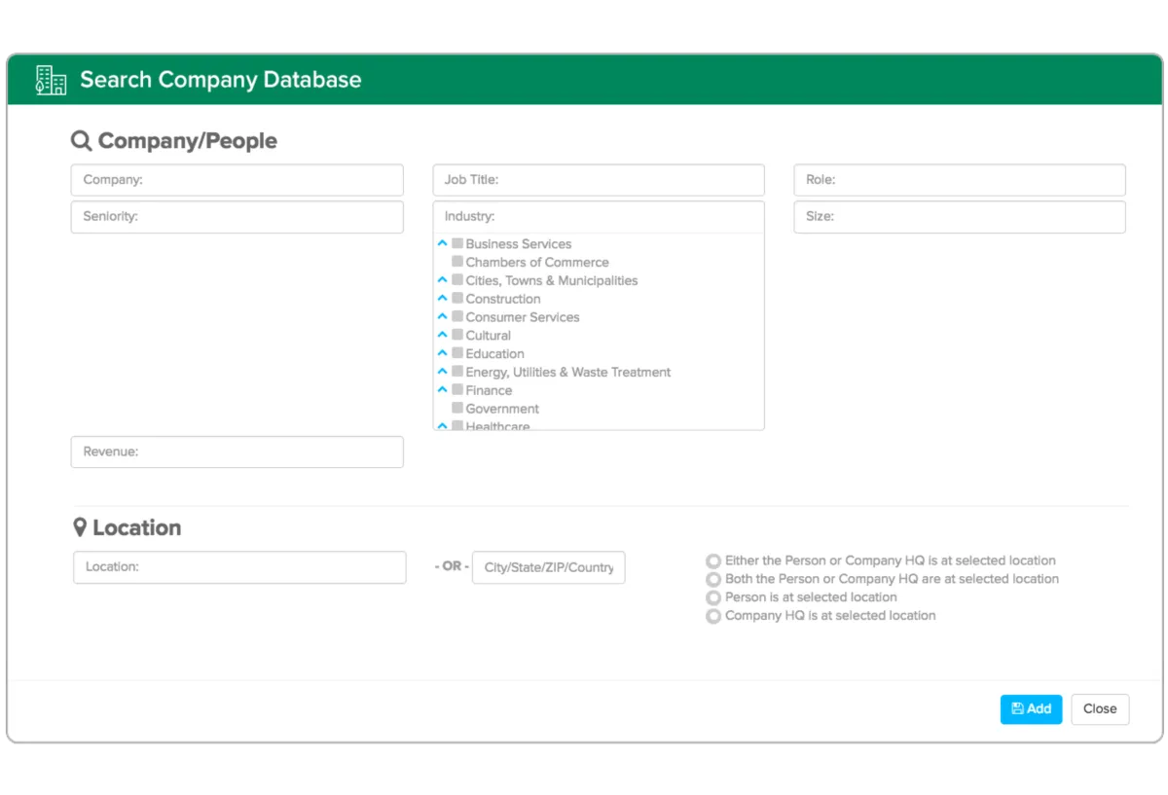Viewport: 1168px width, 795px height.
Task: Click the Seniority field
Action: pyautogui.click(x=237, y=217)
